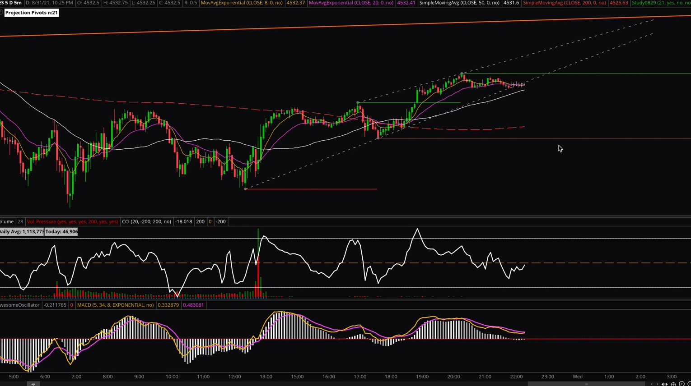
Task: Select the MovAvgExponential (CLOSE, 8, 0, no) study label
Action: (x=242, y=3)
